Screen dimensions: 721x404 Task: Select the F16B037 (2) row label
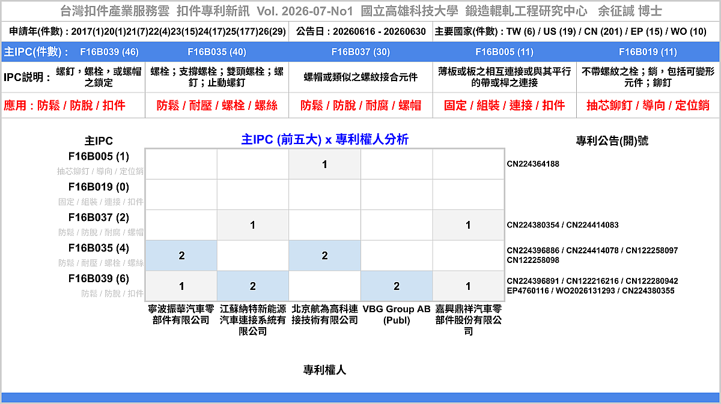coord(99,217)
